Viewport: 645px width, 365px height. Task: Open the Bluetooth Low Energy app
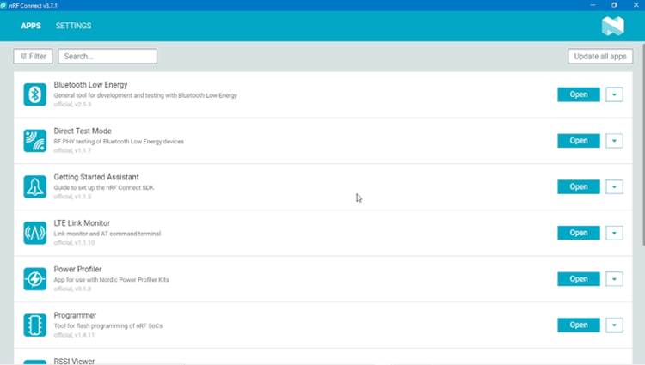pyautogui.click(x=579, y=94)
